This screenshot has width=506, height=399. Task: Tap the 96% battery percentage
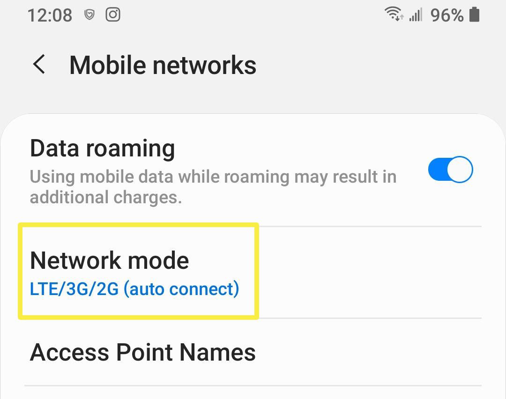pyautogui.click(x=447, y=15)
